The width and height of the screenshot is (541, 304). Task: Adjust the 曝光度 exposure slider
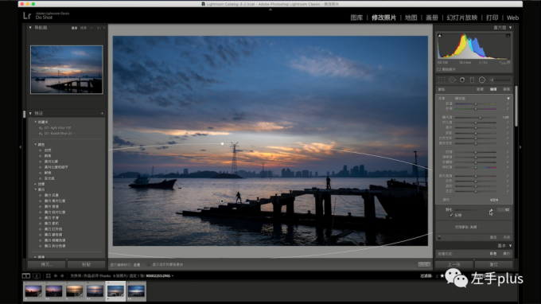(x=480, y=118)
